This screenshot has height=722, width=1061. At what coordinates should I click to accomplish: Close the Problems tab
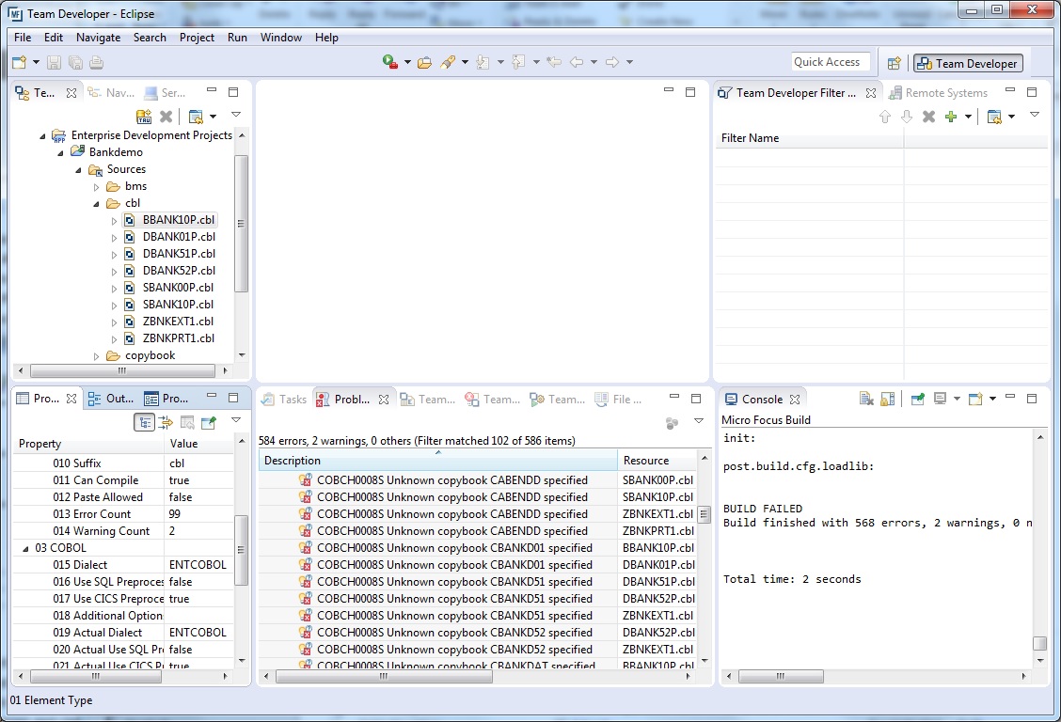(x=384, y=399)
